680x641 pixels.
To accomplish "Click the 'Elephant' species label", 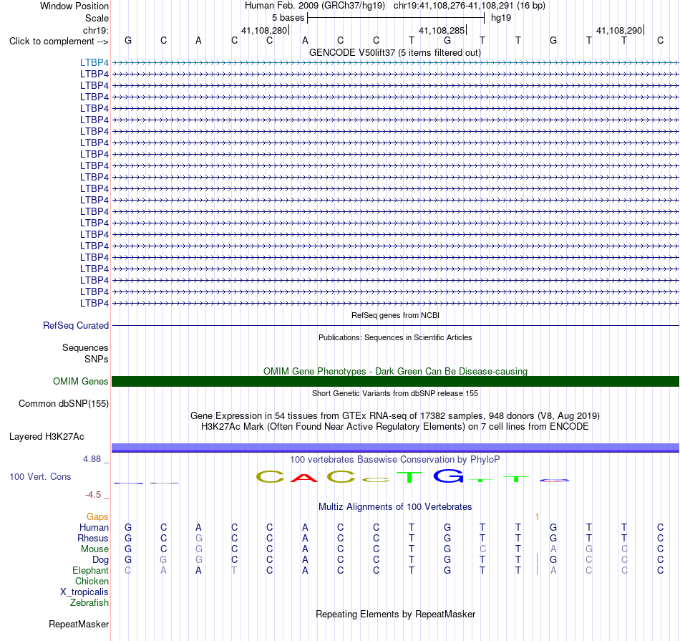I will (90, 571).
